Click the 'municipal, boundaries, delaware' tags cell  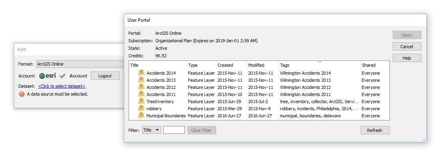(x=310, y=116)
